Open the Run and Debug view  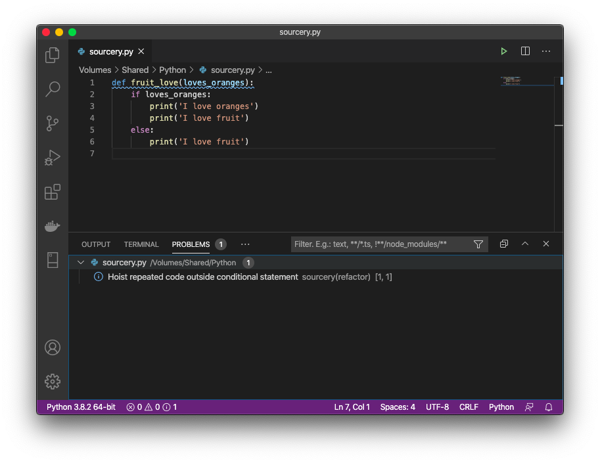pyautogui.click(x=53, y=157)
